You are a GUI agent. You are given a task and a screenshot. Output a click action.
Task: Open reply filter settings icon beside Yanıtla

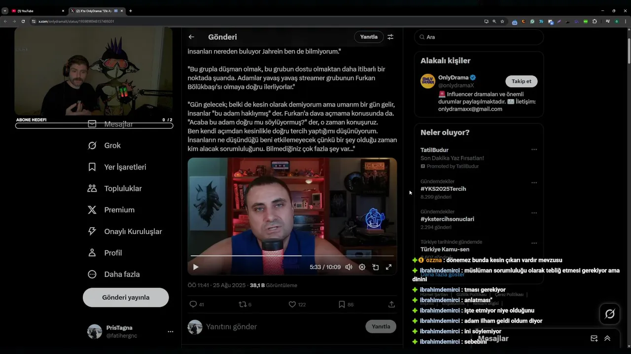(x=390, y=37)
